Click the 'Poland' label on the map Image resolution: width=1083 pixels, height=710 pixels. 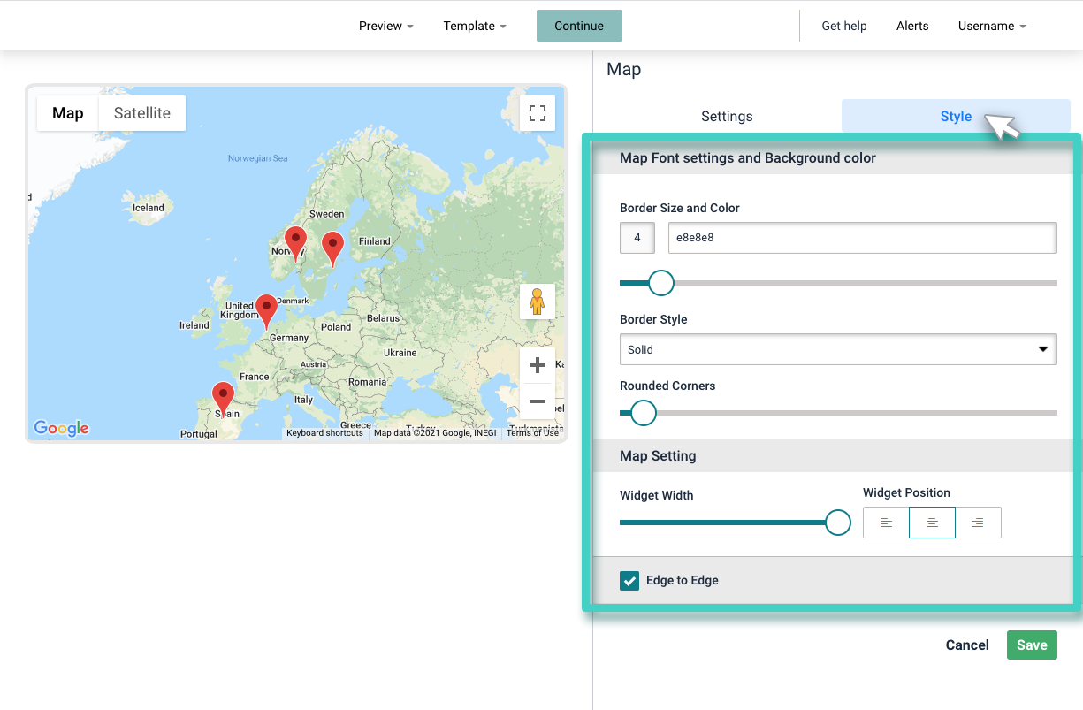[x=336, y=326]
